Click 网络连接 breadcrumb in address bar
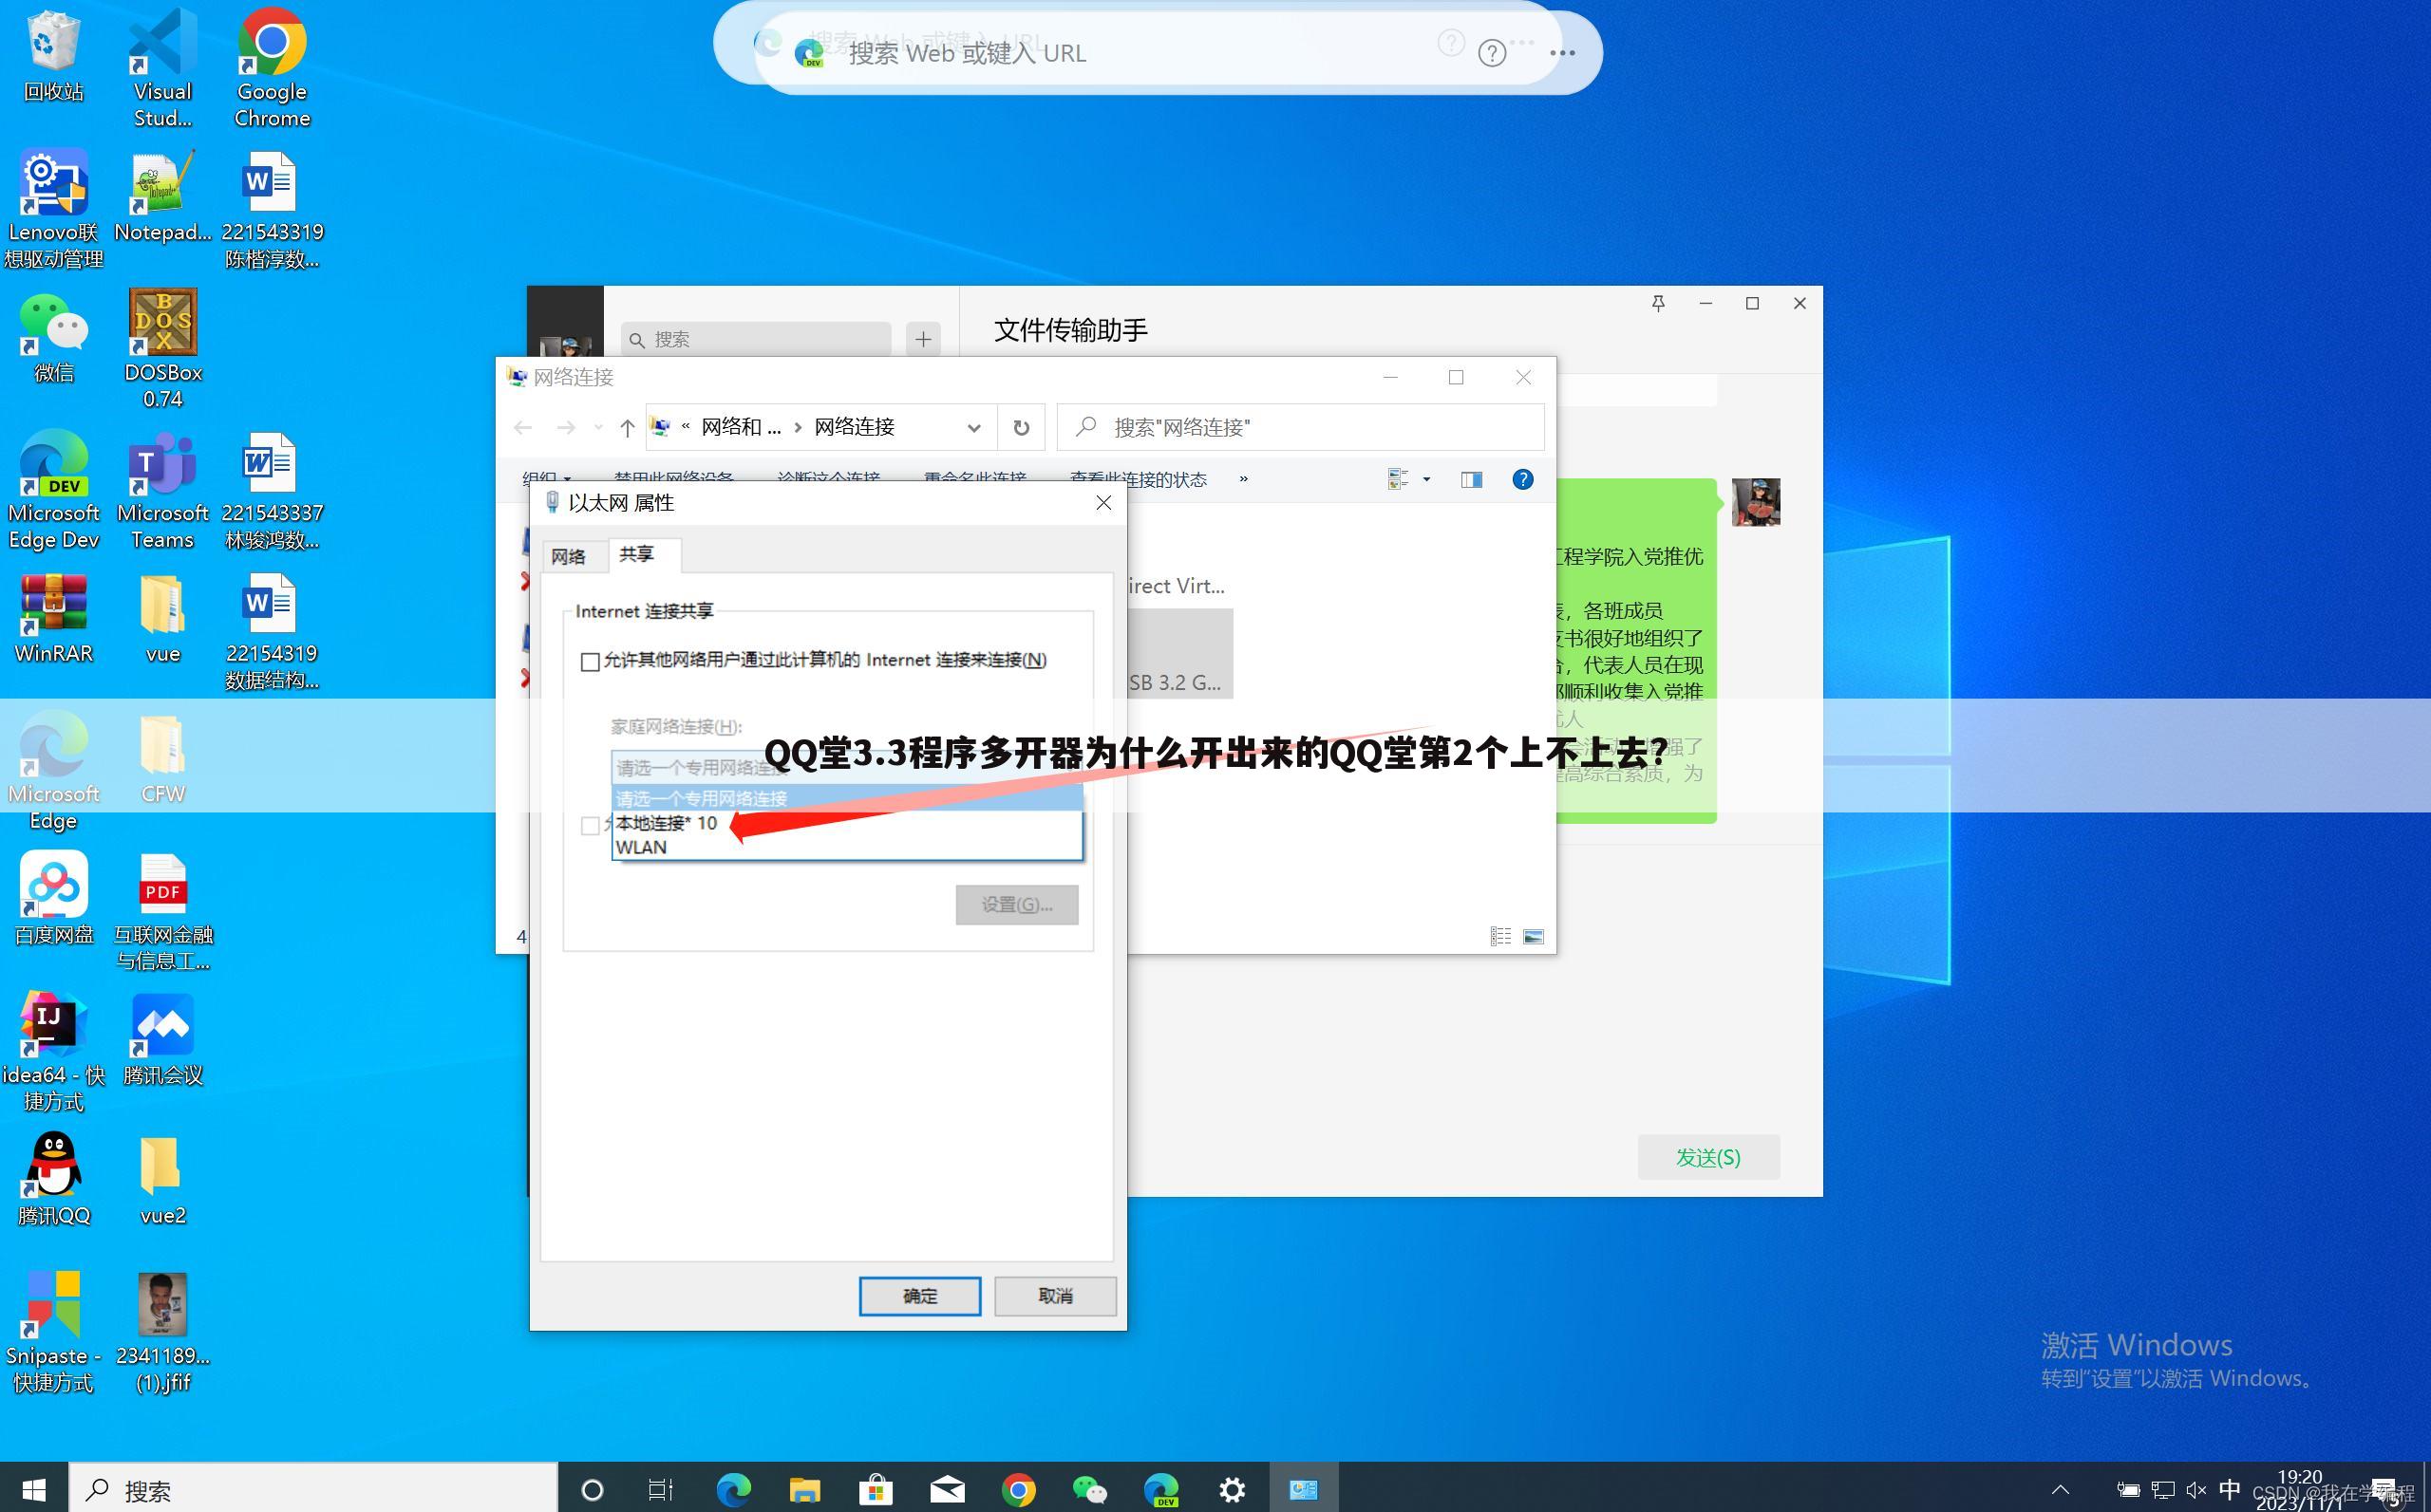This screenshot has width=2431, height=1512. (854, 427)
